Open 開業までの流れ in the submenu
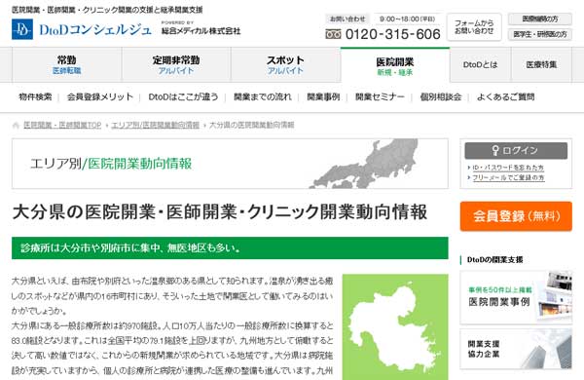This screenshot has height=380, width=584. coord(263,97)
